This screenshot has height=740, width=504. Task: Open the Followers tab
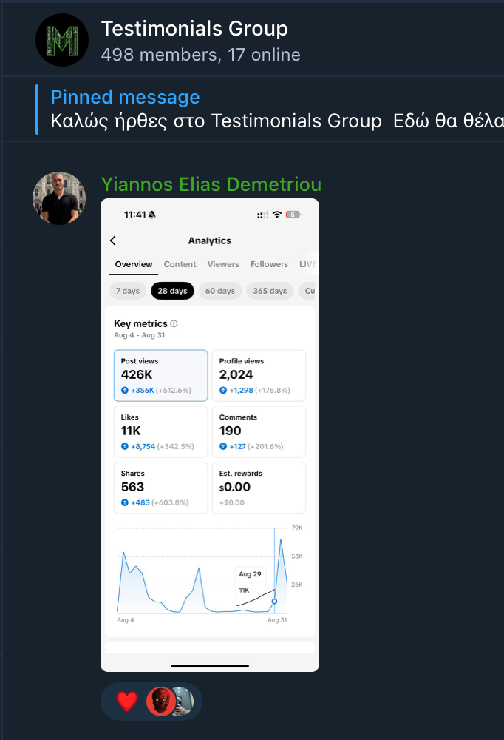(x=269, y=264)
